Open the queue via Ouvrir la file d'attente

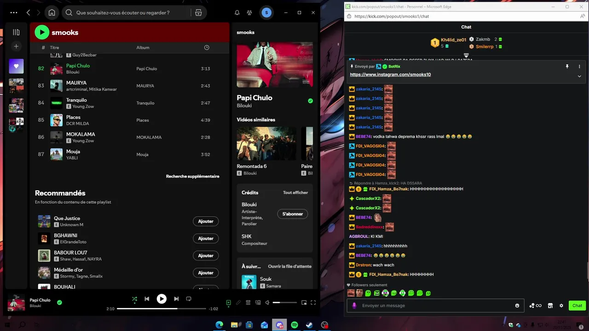coord(290,266)
